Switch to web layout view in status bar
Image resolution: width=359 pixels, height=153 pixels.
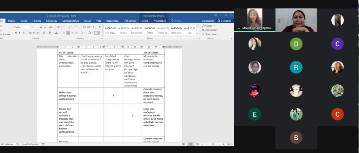(197, 144)
